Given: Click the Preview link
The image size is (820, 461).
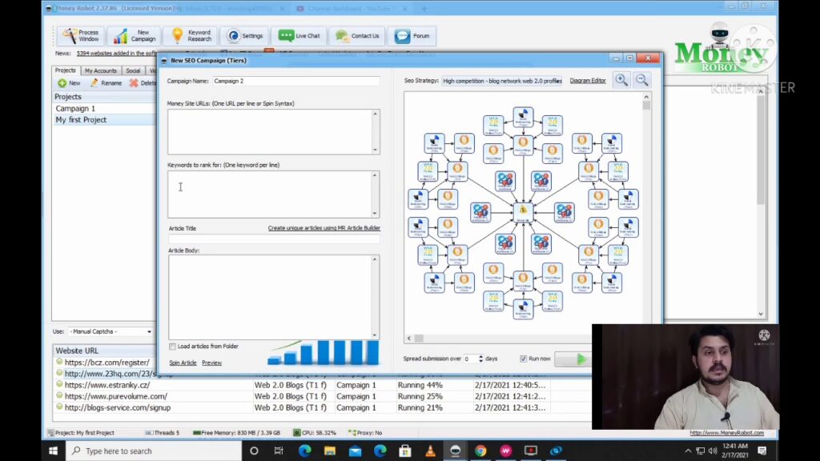Looking at the screenshot, I should [x=211, y=363].
